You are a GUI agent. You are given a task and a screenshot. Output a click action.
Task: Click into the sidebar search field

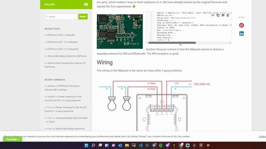61,17
